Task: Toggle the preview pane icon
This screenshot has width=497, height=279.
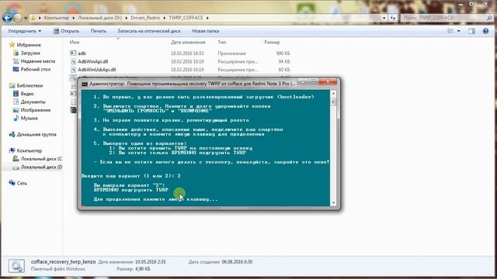Action: [471, 31]
